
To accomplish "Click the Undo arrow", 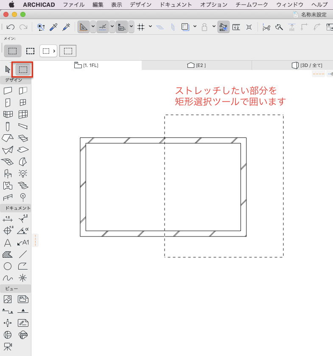I will coord(11,27).
